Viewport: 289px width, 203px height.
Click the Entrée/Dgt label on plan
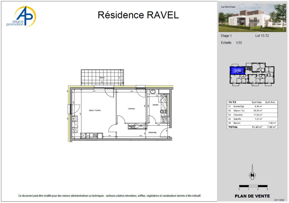(152, 132)
